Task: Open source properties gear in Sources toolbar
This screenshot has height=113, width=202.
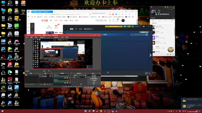Action: point(45,84)
